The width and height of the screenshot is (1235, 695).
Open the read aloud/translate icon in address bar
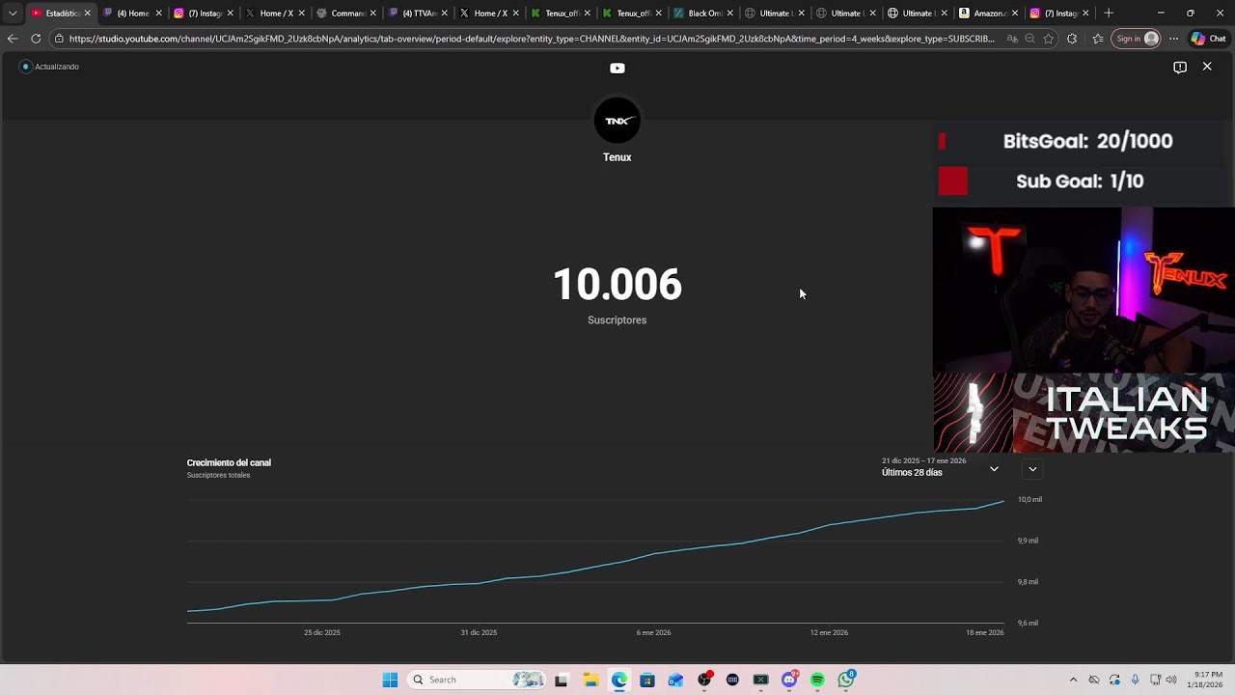click(1011, 39)
